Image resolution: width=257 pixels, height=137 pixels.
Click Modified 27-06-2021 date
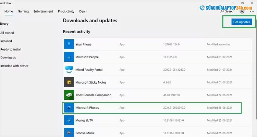pos(219,95)
